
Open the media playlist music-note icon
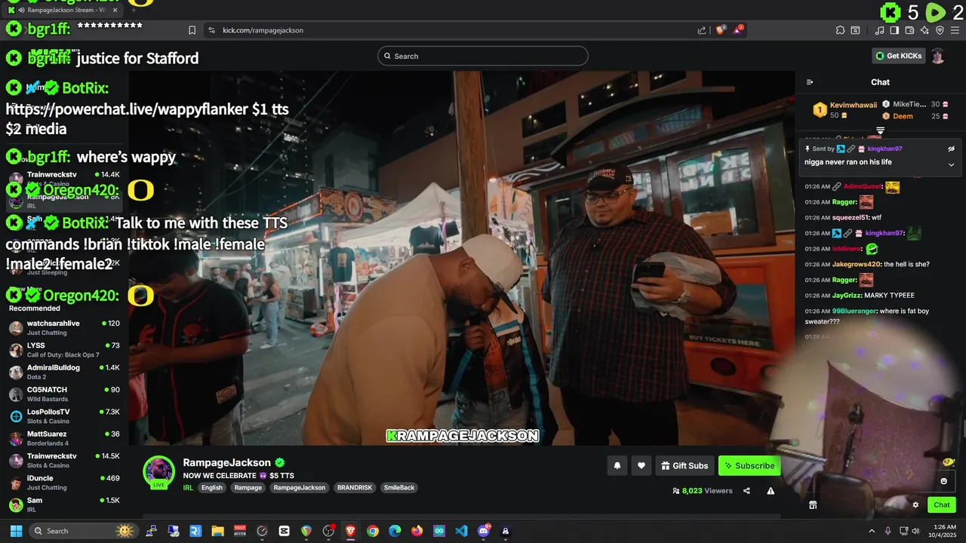pyautogui.click(x=879, y=30)
